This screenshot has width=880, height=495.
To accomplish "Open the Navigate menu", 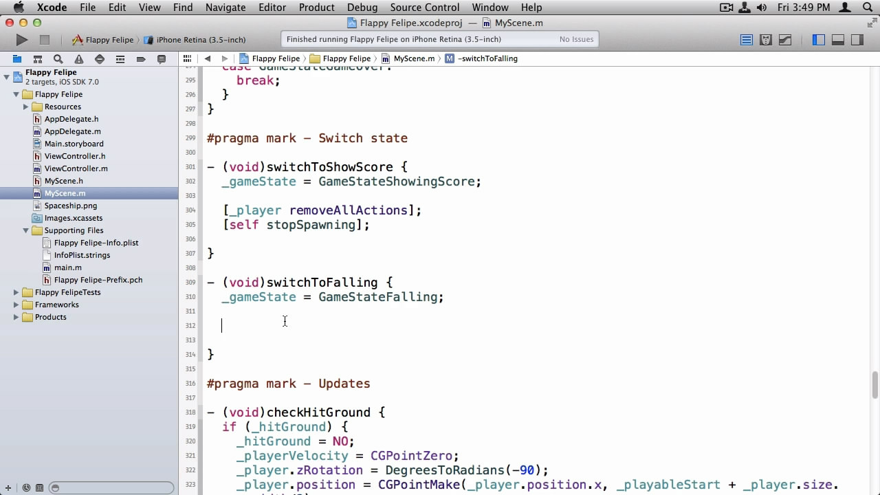I will tap(225, 8).
